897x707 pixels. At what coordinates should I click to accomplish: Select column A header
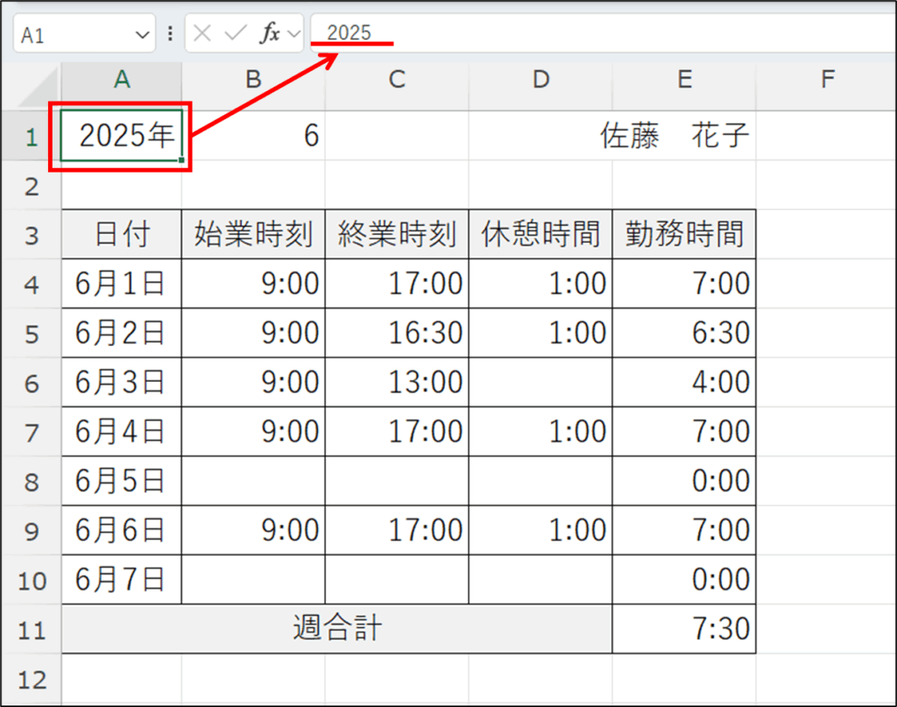[x=122, y=80]
